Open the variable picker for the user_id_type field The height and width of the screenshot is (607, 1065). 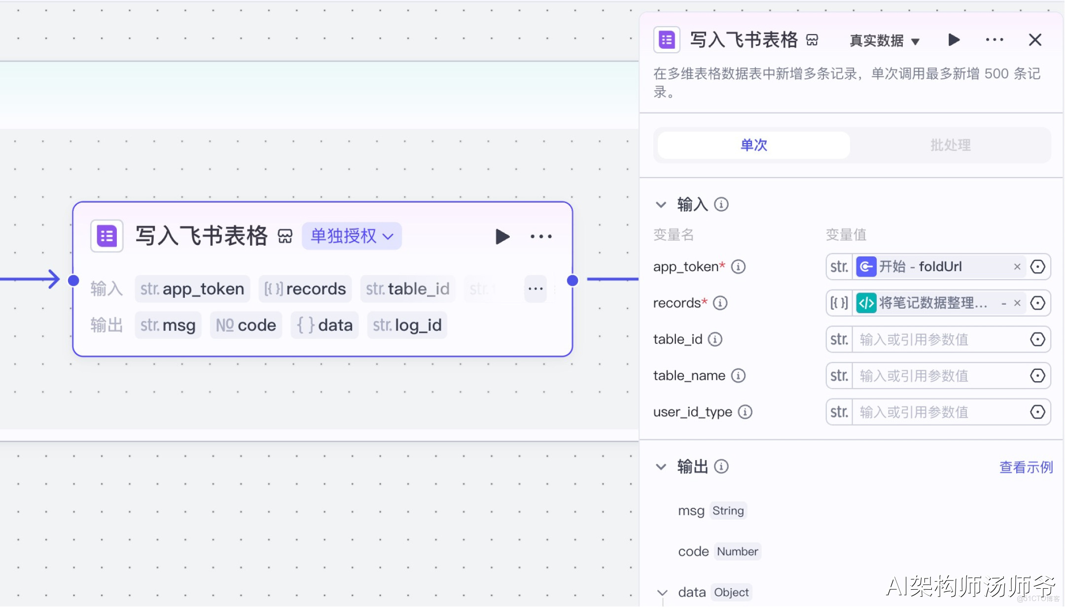[1037, 412]
